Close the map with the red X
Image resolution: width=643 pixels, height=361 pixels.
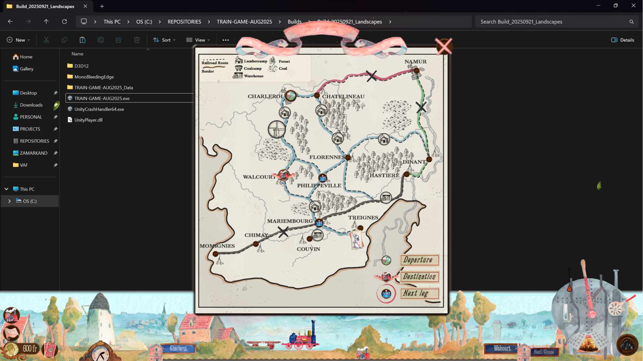point(444,46)
